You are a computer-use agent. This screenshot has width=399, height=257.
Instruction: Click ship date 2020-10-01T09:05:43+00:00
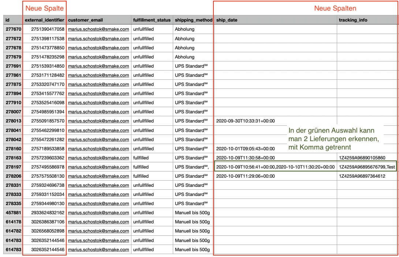[245, 149]
